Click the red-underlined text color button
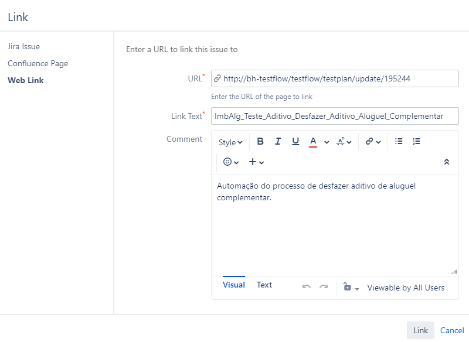The image size is (469, 342). 313,142
